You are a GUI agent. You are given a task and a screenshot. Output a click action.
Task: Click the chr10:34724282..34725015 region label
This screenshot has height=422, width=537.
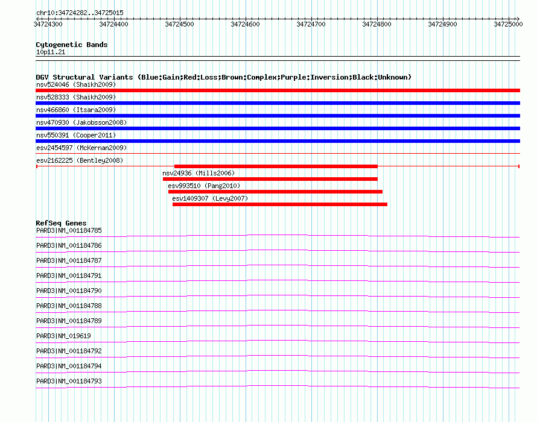[80, 13]
